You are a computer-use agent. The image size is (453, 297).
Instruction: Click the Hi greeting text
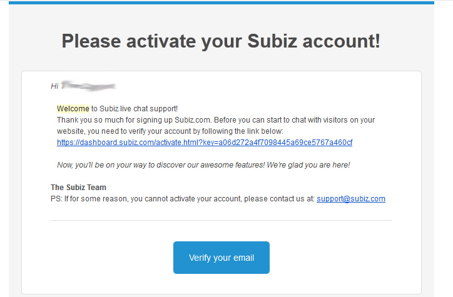pyautogui.click(x=54, y=86)
